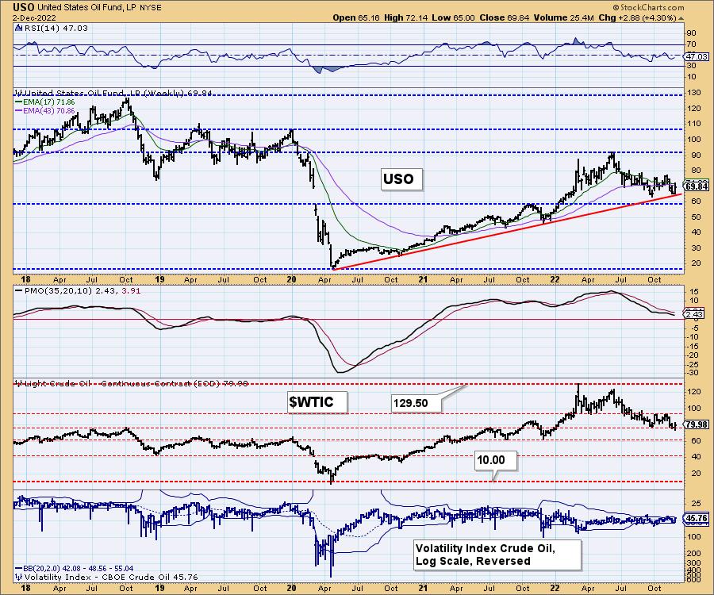
Task: Click the 'Volatility Index - CBOE Crude Oil 45.76' legend
Action: tap(107, 577)
